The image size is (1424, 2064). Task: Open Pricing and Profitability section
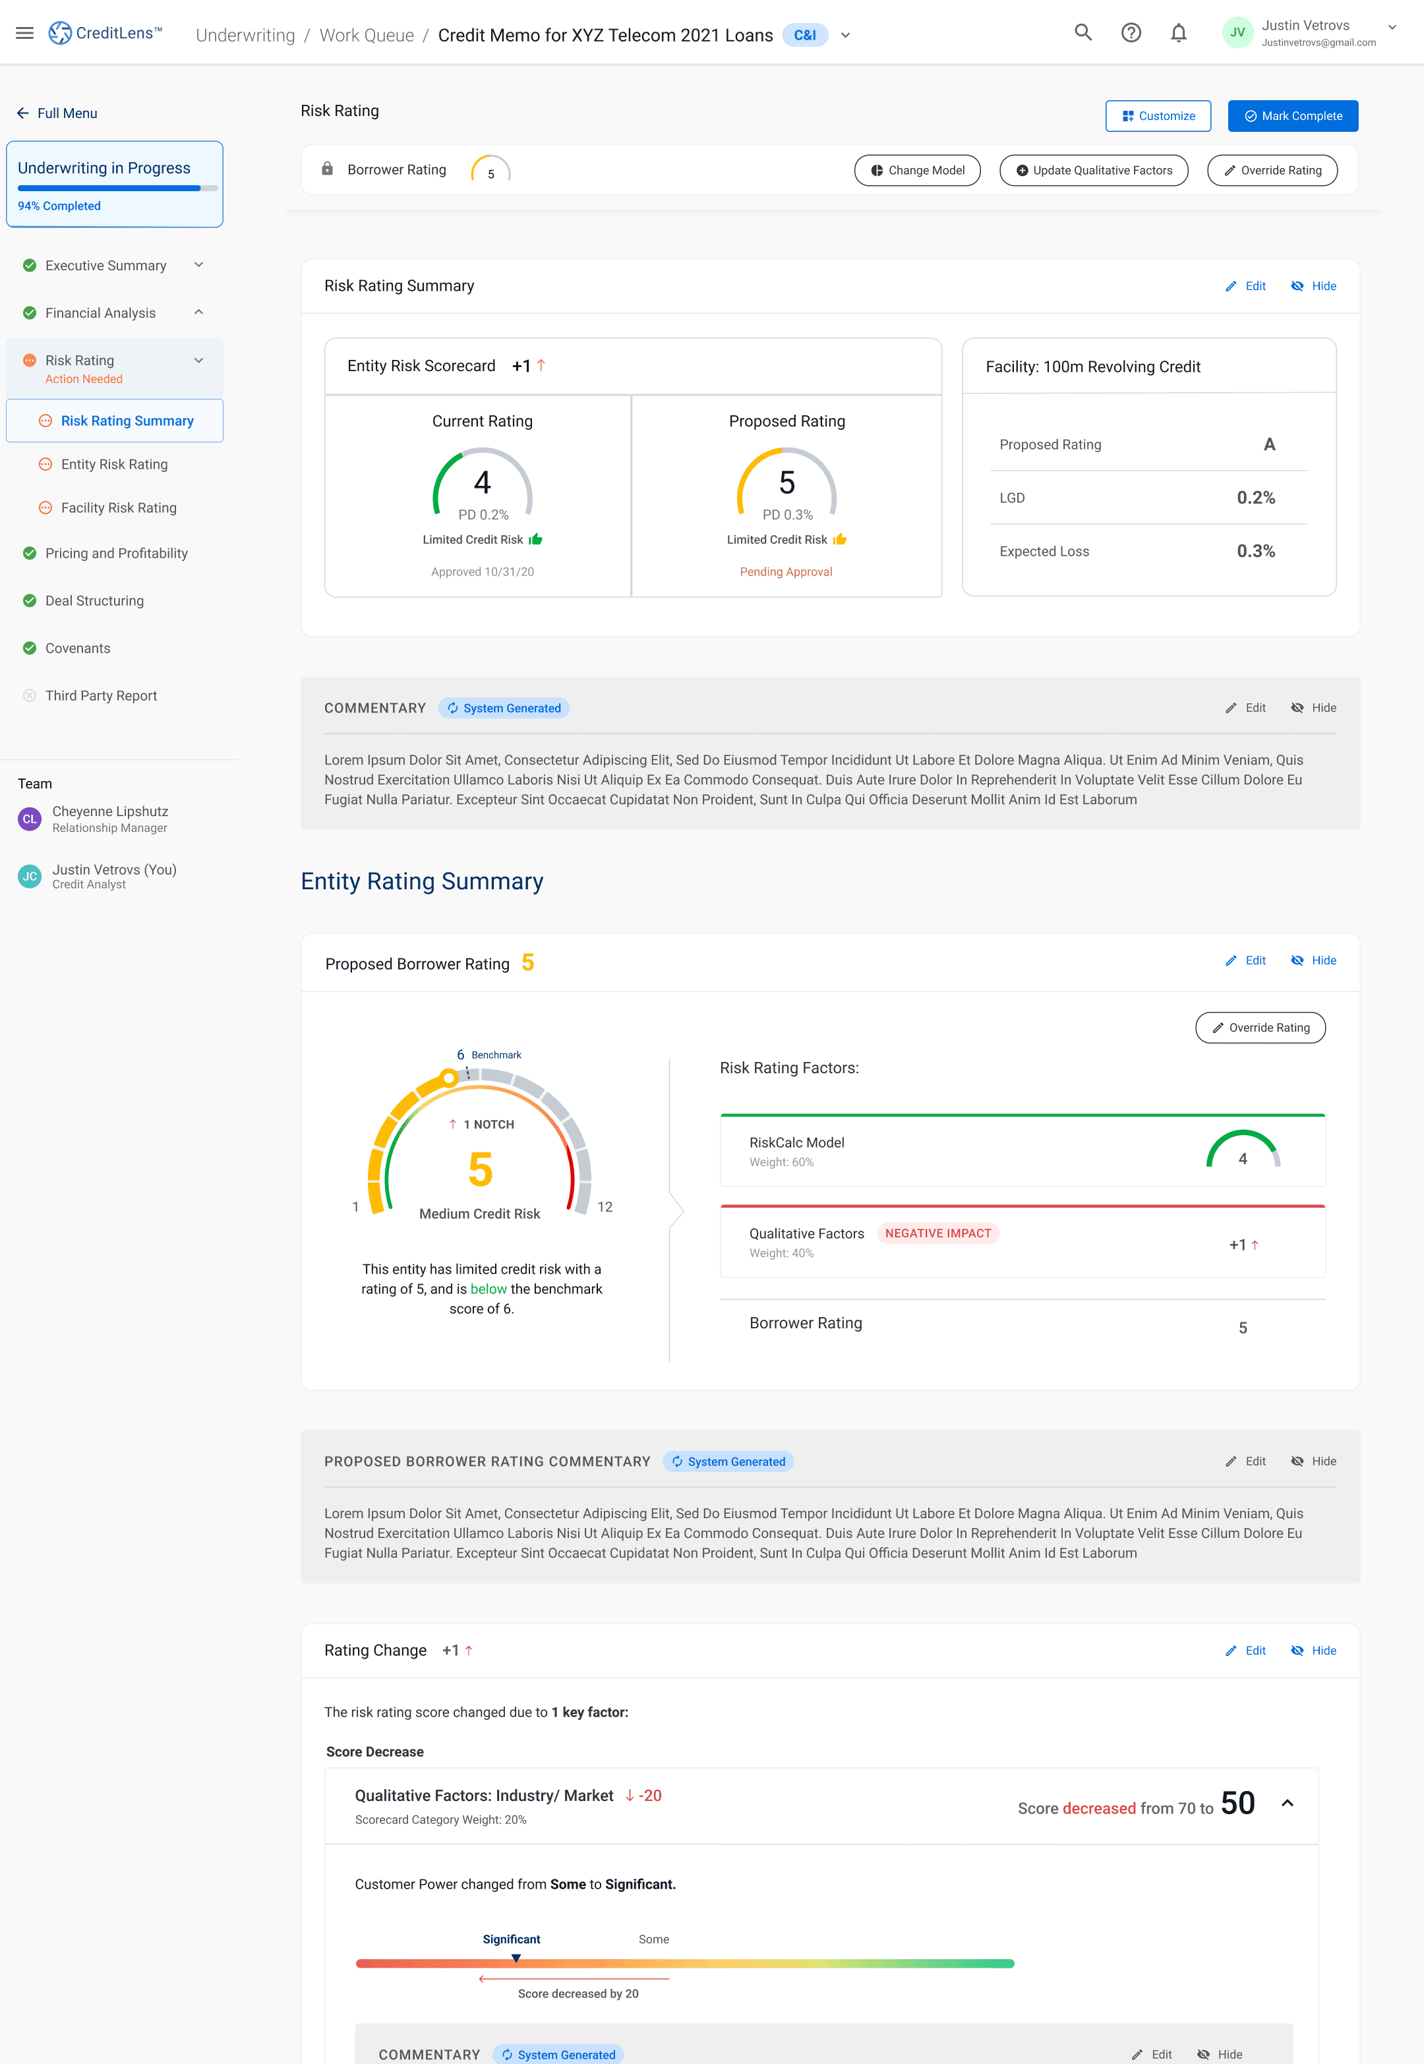click(116, 553)
